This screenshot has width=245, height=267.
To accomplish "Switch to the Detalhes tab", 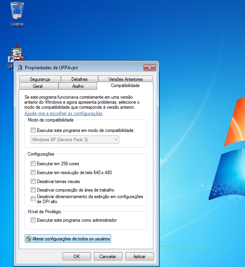I will tap(80, 79).
